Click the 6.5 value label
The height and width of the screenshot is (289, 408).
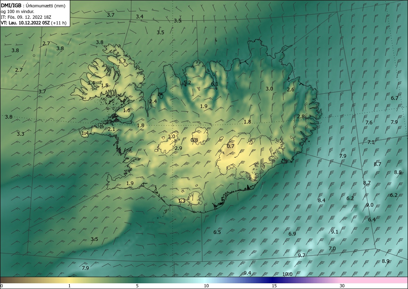tap(217, 232)
